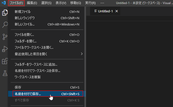Viewport: 173px width, 107px height.
Task: Open the Explorer view in activity bar
Action: (5, 13)
